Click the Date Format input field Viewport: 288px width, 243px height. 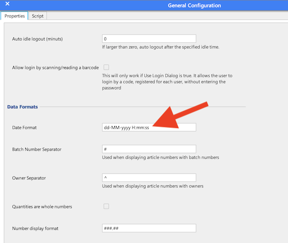point(149,127)
